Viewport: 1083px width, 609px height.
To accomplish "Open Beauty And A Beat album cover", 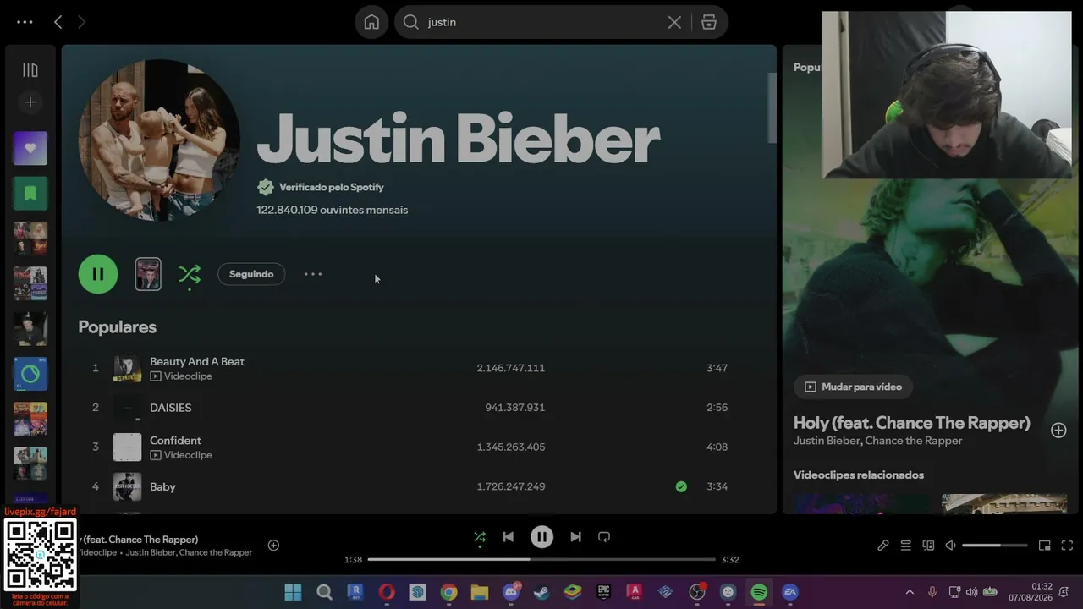I will tap(128, 368).
